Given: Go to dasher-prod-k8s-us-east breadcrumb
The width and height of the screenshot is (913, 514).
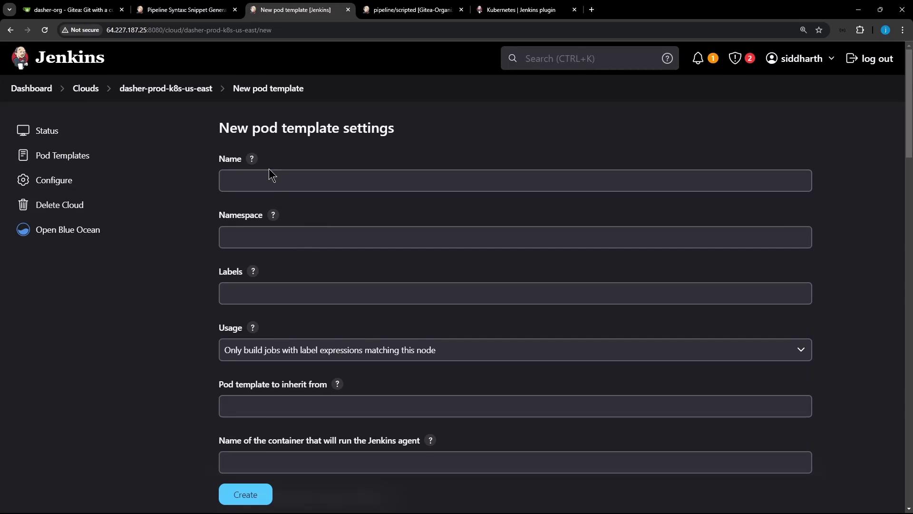Looking at the screenshot, I should (165, 89).
